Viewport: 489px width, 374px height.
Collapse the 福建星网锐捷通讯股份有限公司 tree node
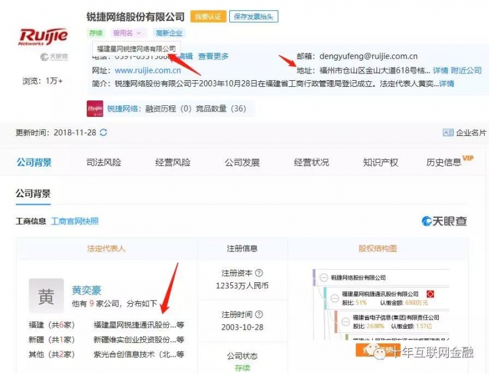tap(334, 298)
